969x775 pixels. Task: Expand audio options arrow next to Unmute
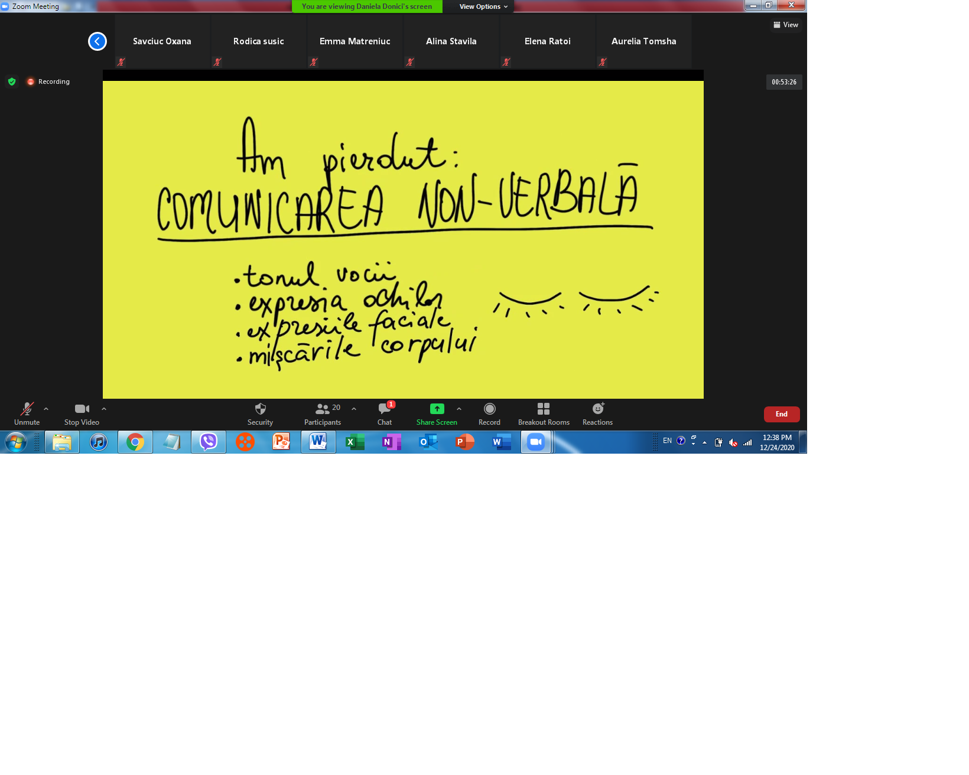tap(46, 409)
